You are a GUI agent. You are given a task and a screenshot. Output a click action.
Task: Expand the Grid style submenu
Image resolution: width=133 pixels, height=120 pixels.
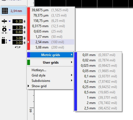point(50,75)
